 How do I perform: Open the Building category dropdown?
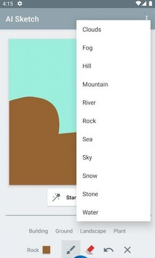tap(38, 231)
